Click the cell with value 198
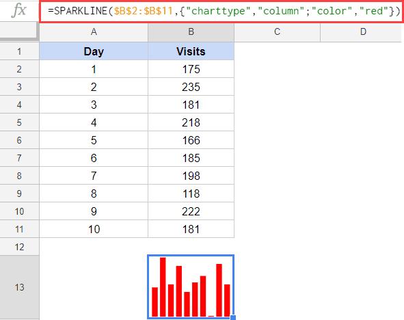Image resolution: width=404 pixels, height=320 pixels. tap(191, 176)
